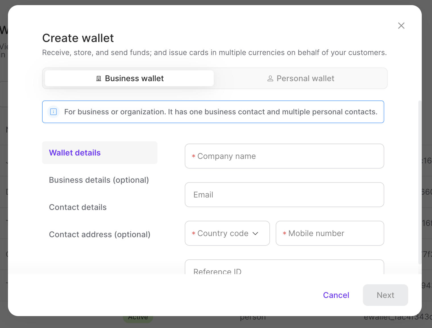Click the building icon on Business wallet tab
The image size is (432, 328).
click(x=99, y=78)
